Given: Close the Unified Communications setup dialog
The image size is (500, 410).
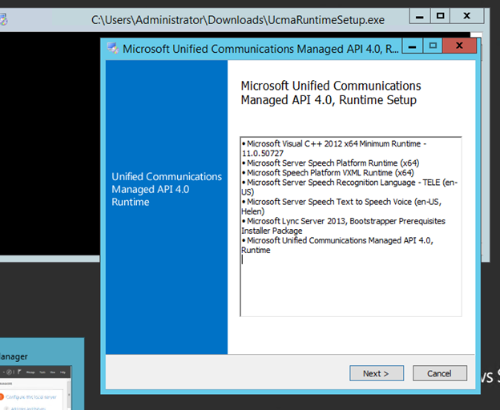Looking at the screenshot, I should (x=458, y=47).
